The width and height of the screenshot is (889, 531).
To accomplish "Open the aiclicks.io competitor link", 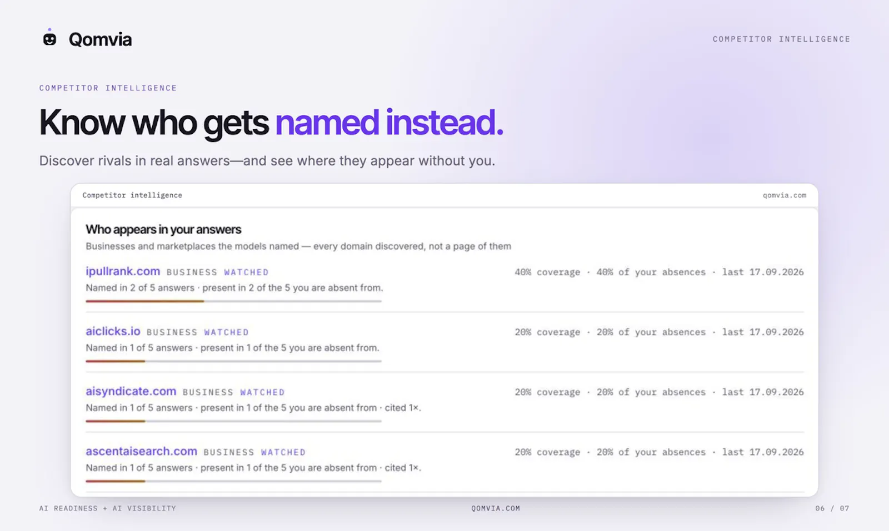I will coord(113,331).
